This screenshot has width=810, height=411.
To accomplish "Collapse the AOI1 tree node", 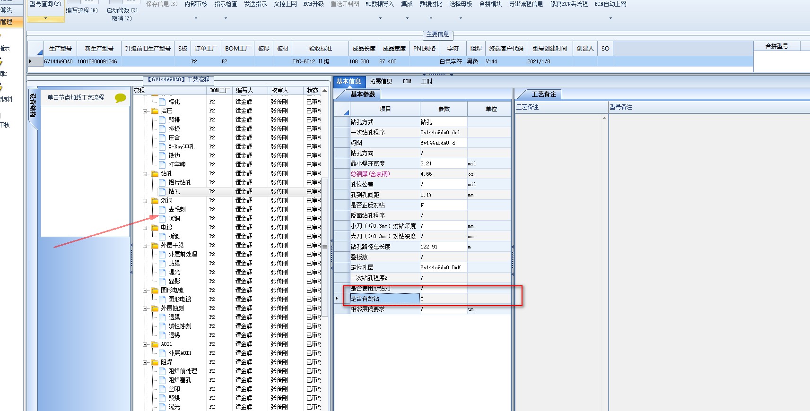I will pos(146,344).
